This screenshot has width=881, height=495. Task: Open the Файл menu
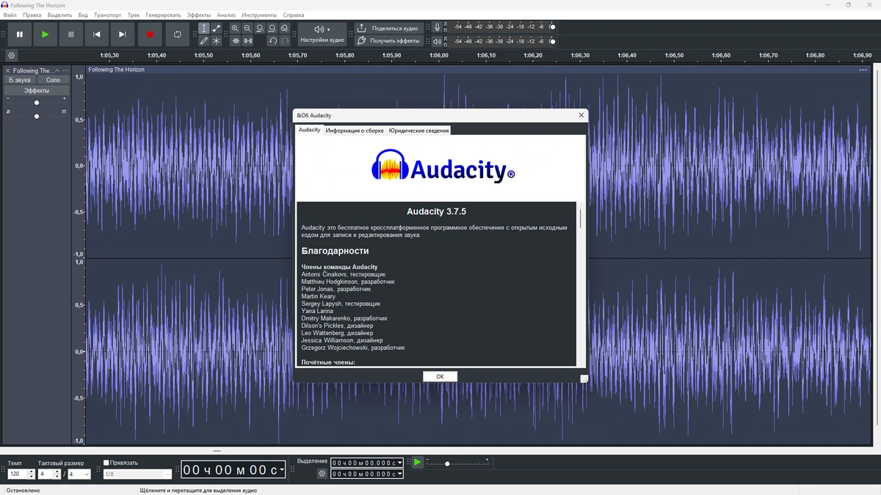click(10, 15)
